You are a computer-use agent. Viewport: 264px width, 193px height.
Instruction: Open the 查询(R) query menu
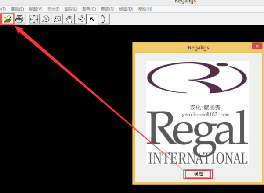point(107,9)
